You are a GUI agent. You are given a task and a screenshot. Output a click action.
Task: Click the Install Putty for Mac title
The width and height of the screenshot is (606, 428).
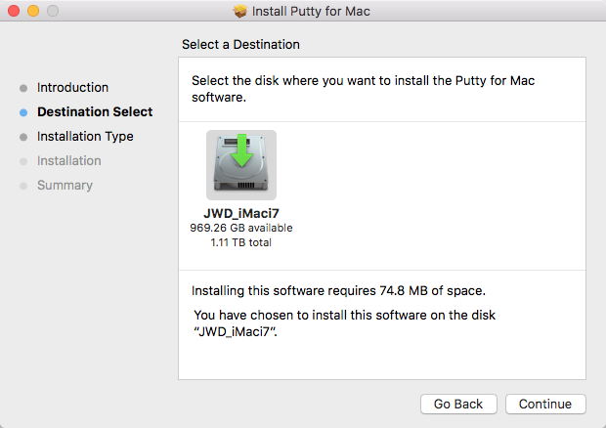click(311, 12)
